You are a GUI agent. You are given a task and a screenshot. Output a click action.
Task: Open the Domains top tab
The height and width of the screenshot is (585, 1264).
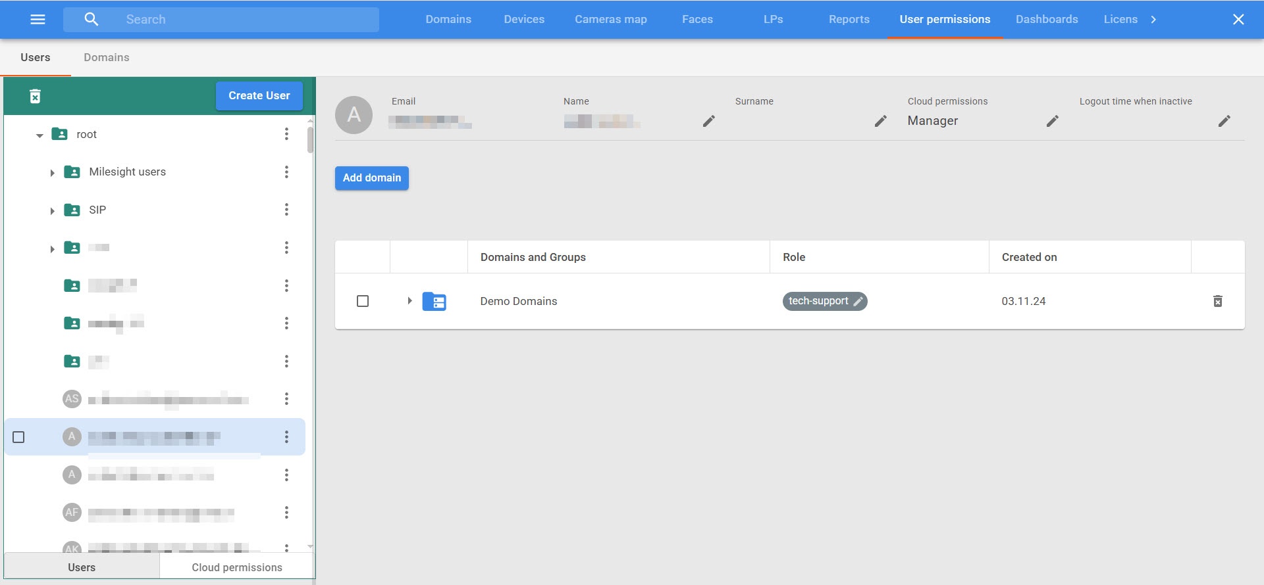448,20
